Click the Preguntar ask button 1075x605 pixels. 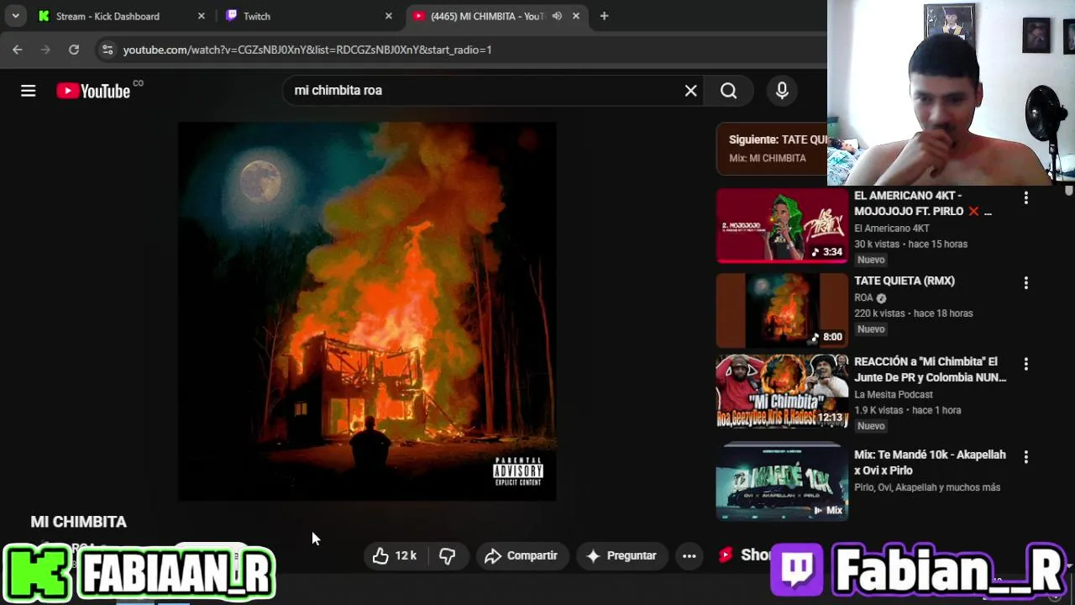621,555
